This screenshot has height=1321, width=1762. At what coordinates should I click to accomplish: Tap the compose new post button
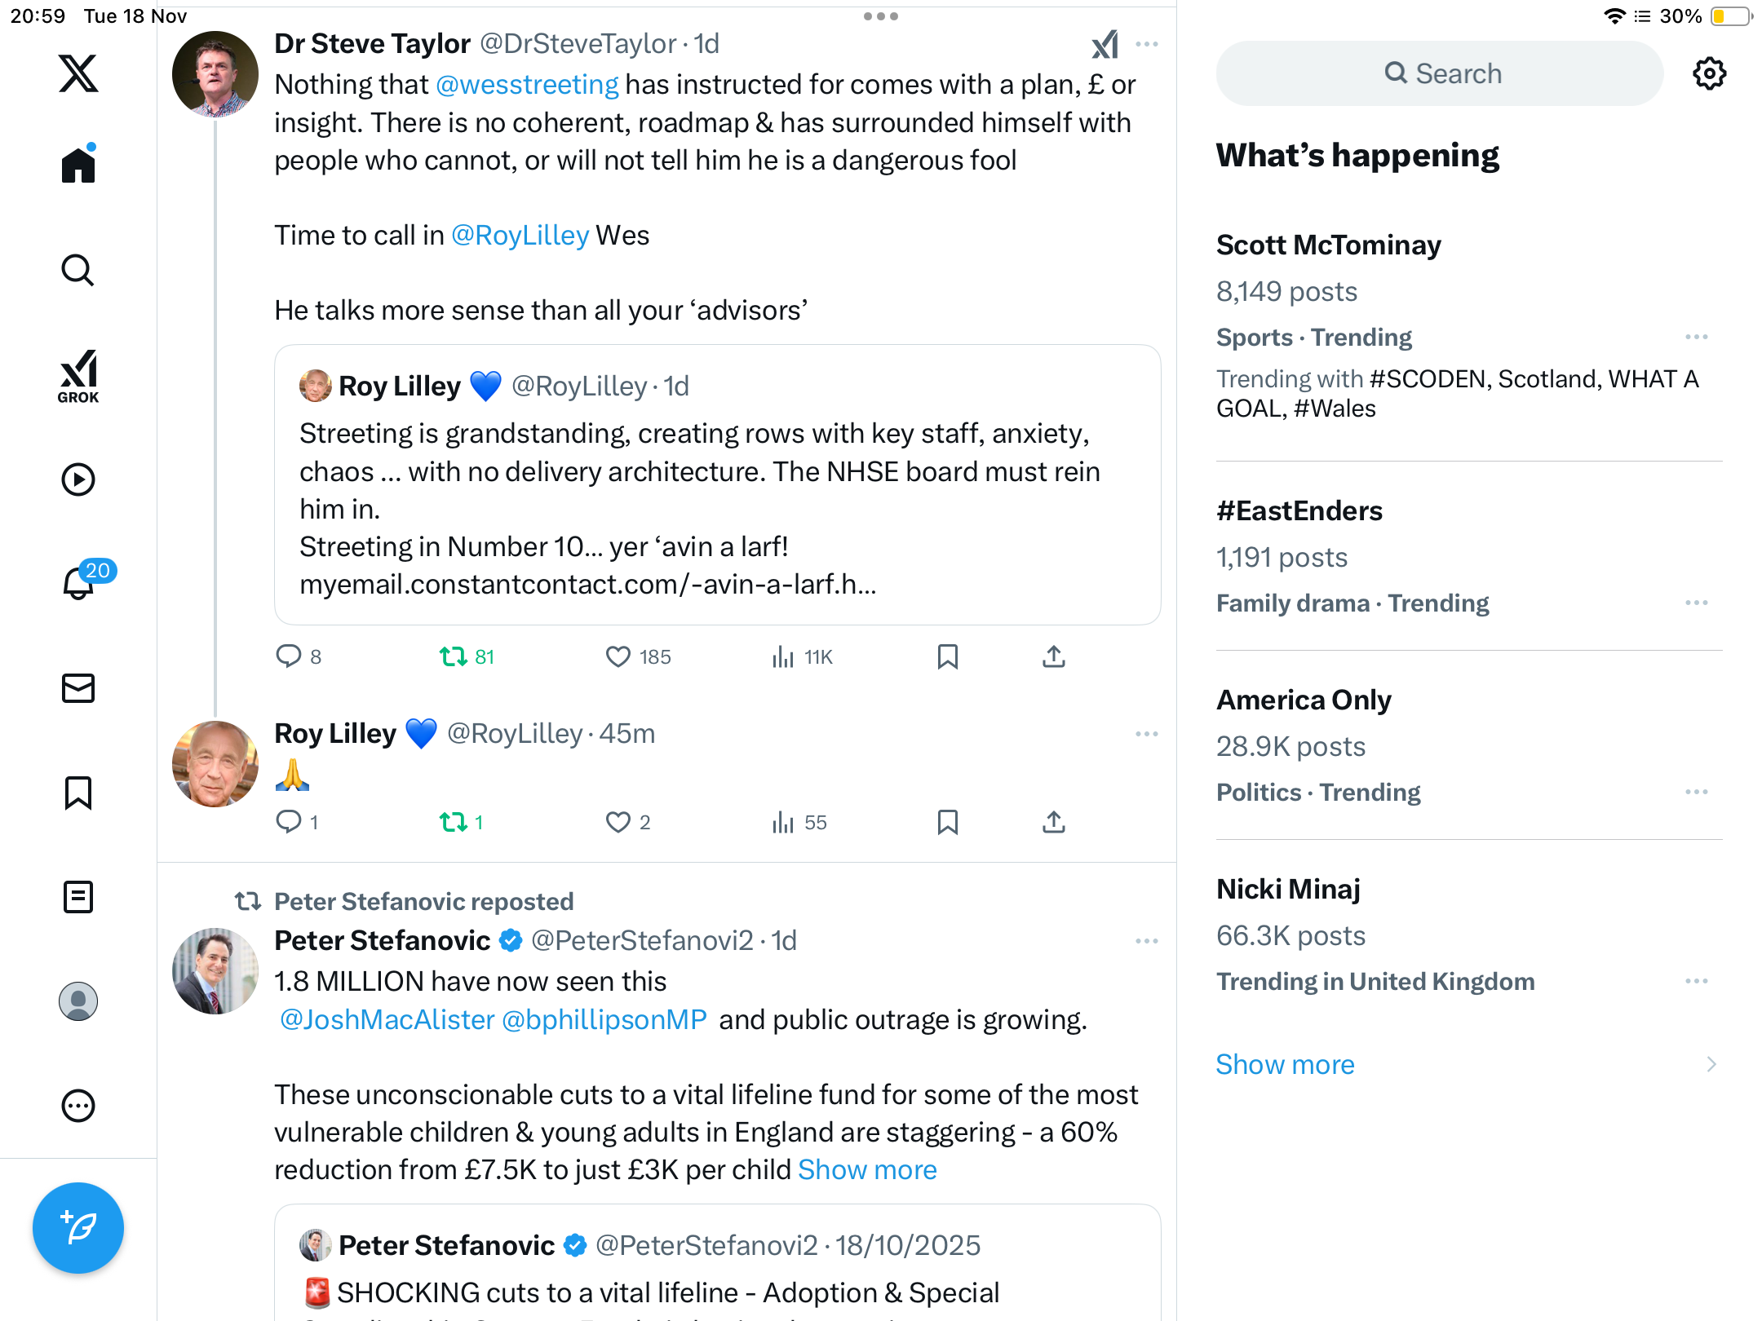pyautogui.click(x=78, y=1227)
